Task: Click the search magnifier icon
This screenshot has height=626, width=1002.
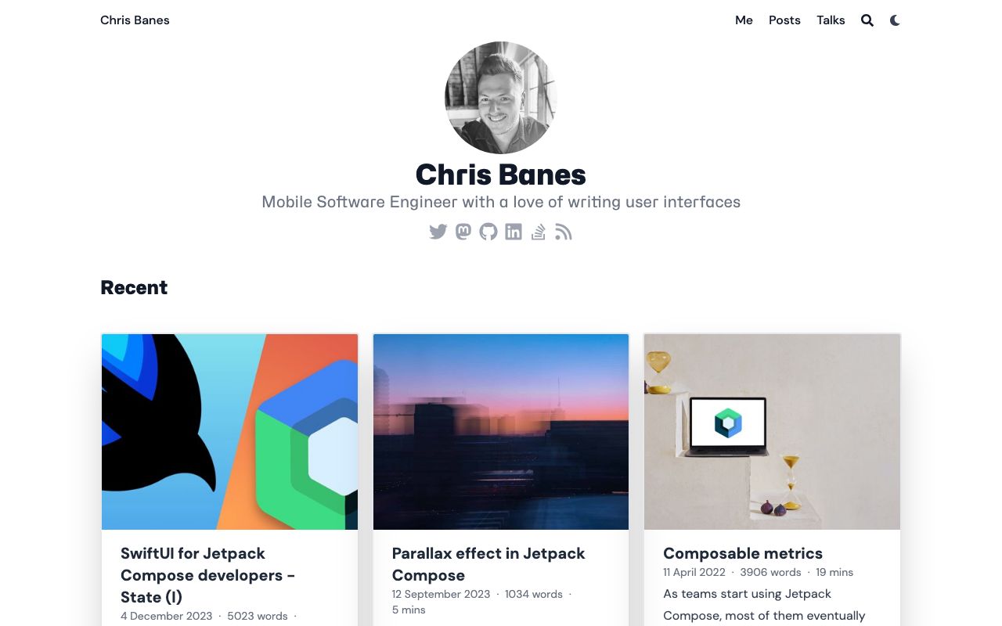Action: 867,20
